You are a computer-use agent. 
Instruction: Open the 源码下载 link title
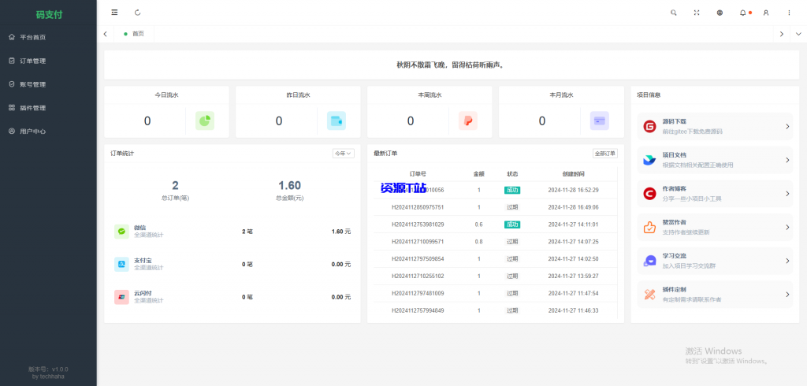click(x=675, y=122)
